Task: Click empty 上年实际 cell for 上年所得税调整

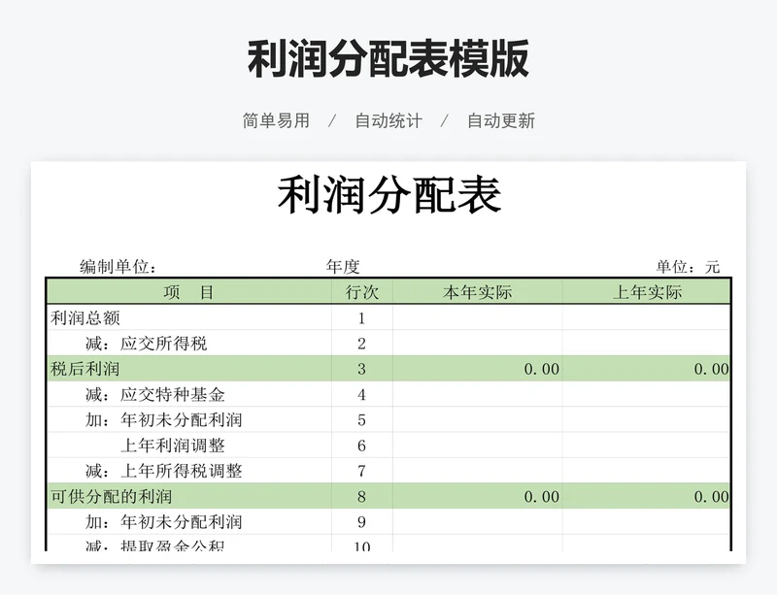Action: pyautogui.click(x=647, y=471)
